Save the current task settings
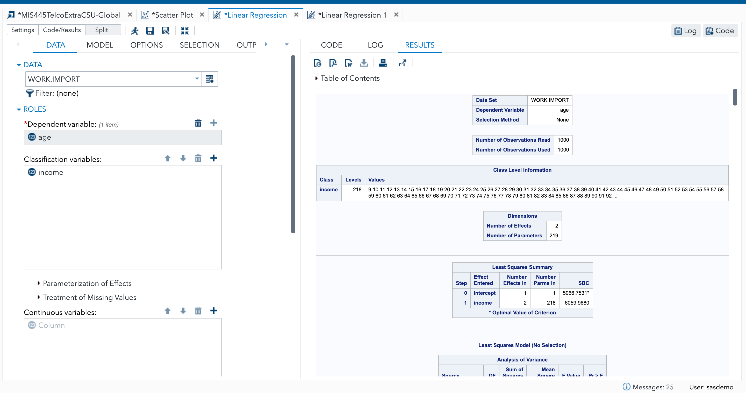The width and height of the screenshot is (746, 393). 150,30
